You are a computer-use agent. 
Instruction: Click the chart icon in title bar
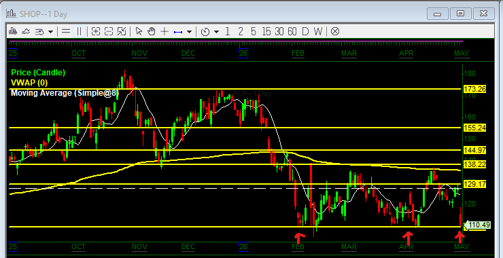click(x=12, y=14)
